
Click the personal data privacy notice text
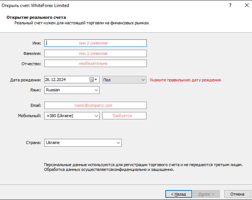coord(143,167)
